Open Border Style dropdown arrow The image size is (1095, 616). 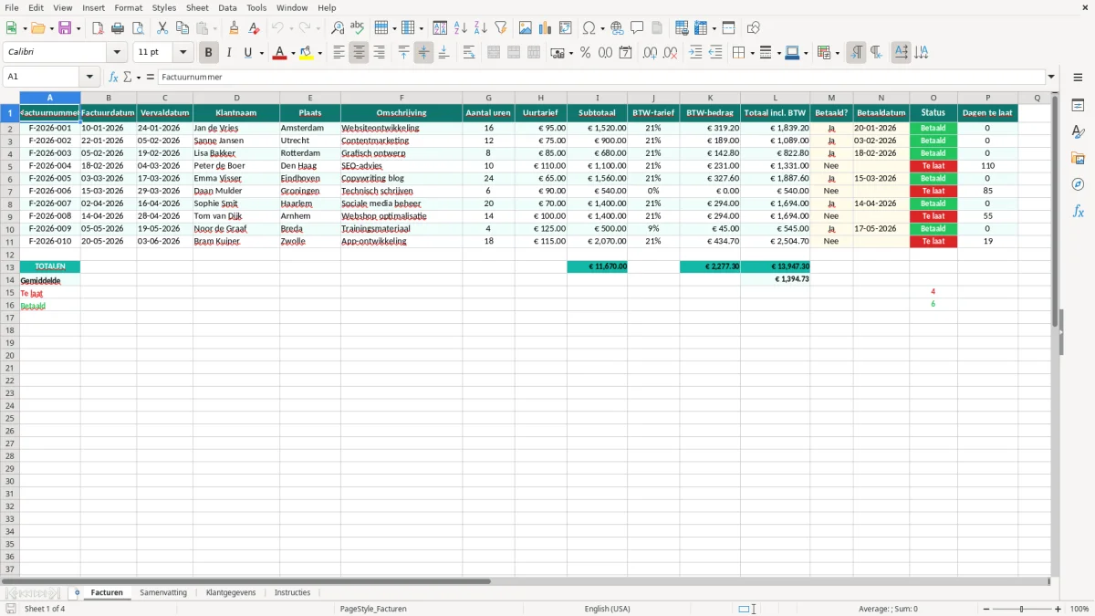click(x=778, y=53)
